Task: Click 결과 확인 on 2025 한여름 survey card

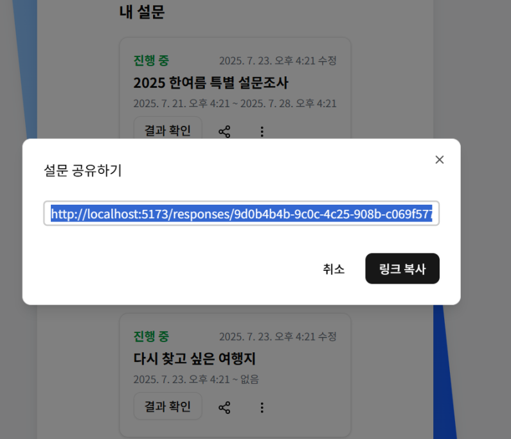Action: (168, 131)
